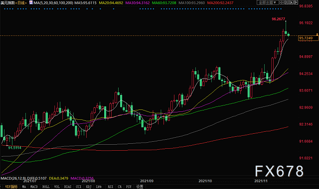Open the 日线 period selector

[x=21, y=3]
